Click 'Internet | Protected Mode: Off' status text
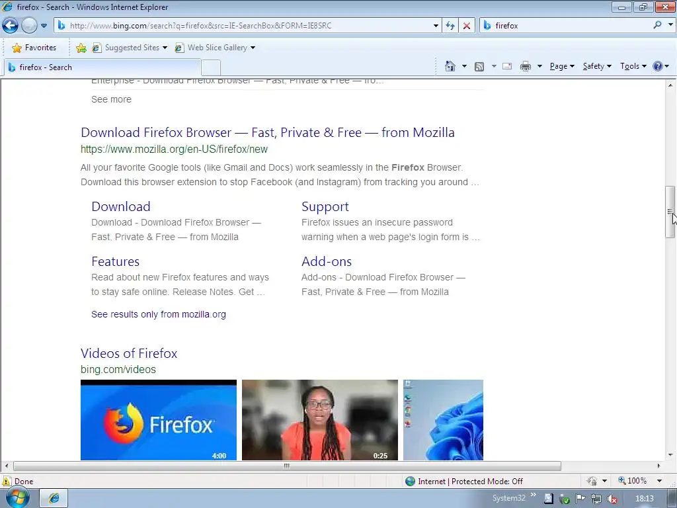677x508 pixels. click(470, 482)
